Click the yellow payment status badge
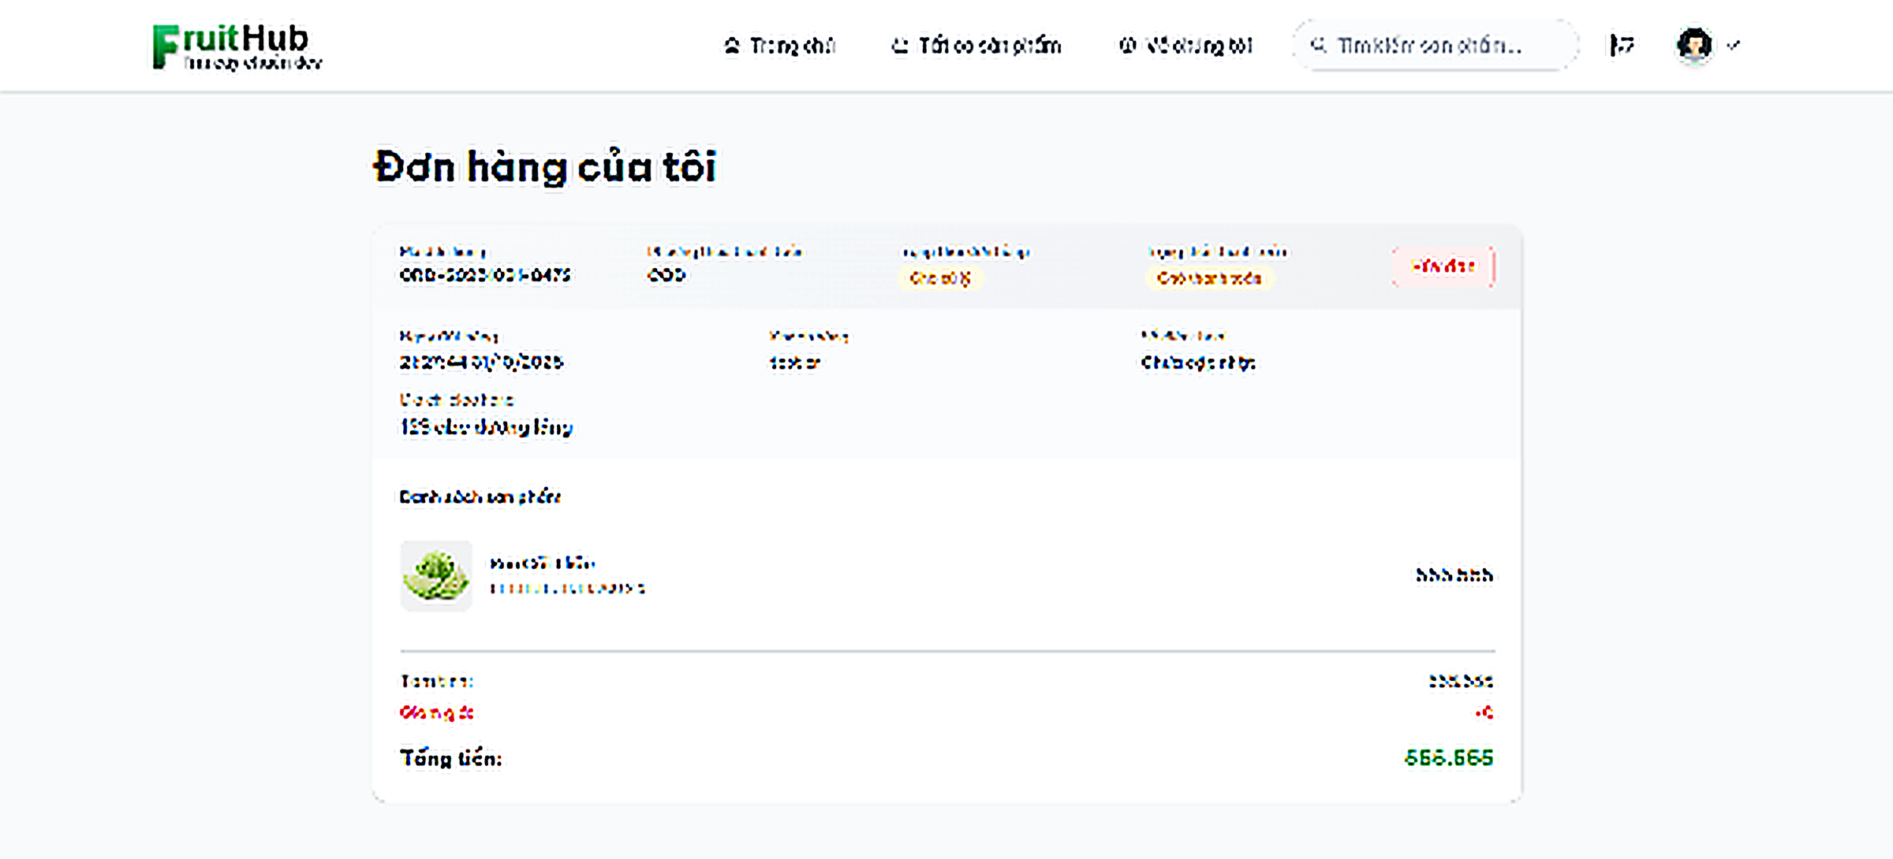The image size is (1893, 859). click(1208, 278)
